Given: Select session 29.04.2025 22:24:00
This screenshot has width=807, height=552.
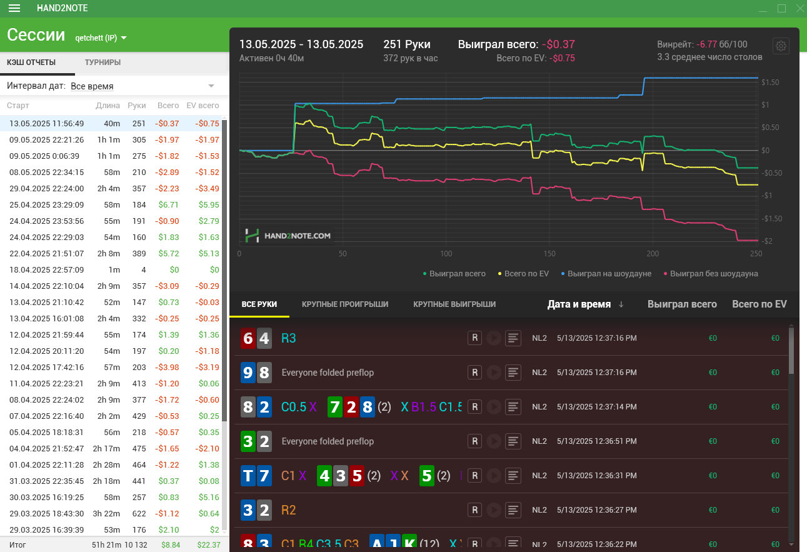Looking at the screenshot, I should (x=111, y=188).
